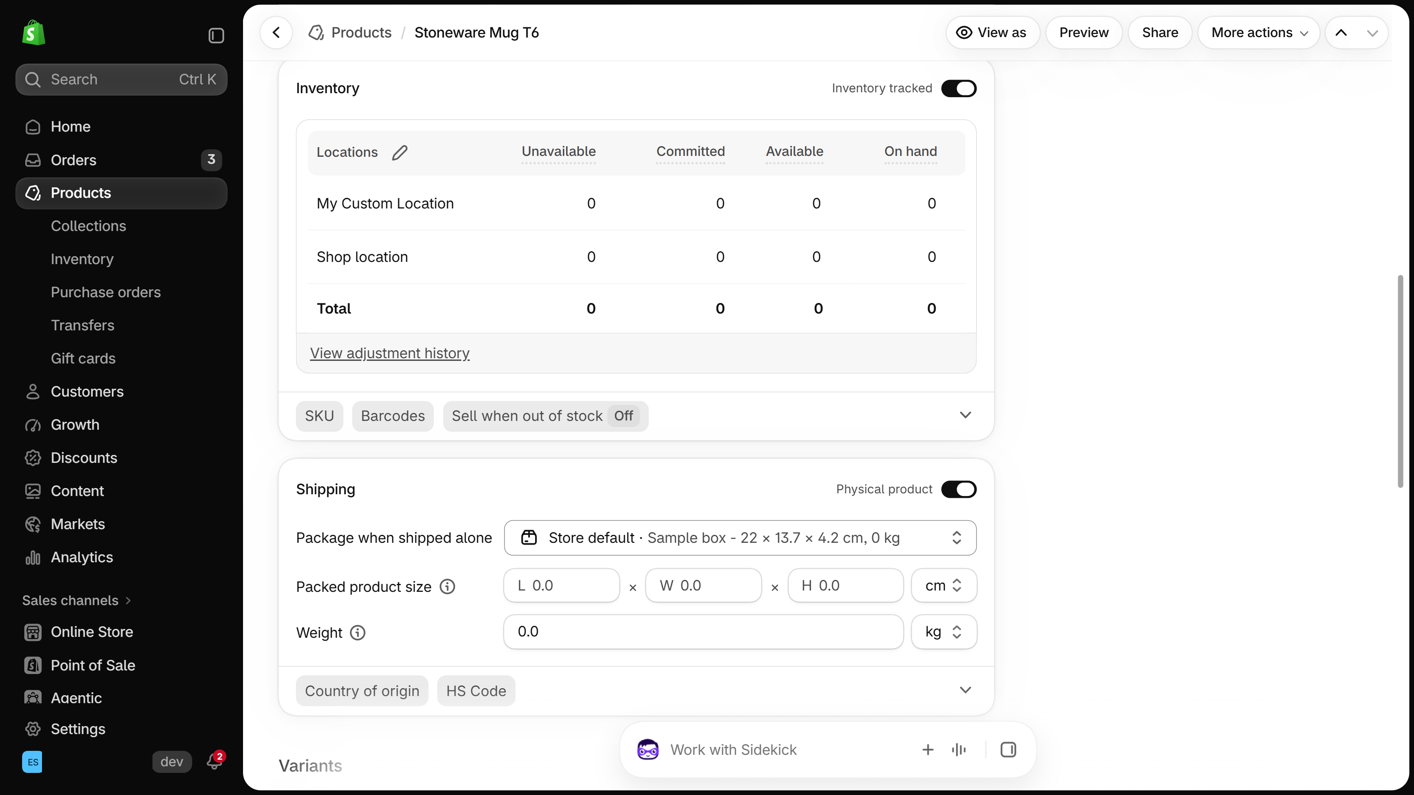The height and width of the screenshot is (795, 1414).
Task: Open Customers in sidebar
Action: [122, 392]
